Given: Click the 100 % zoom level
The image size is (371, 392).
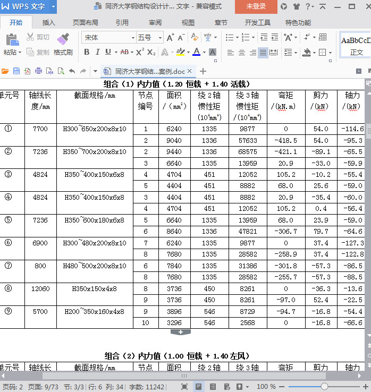Looking at the screenshot, I should [266, 387].
